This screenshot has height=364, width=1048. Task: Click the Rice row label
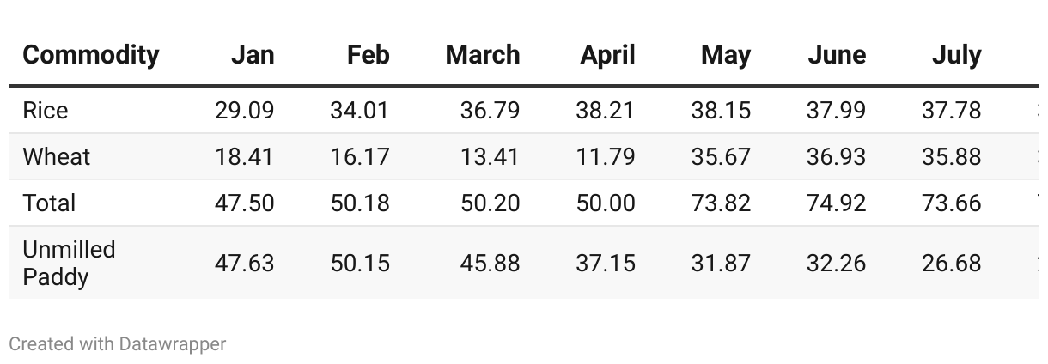46,111
